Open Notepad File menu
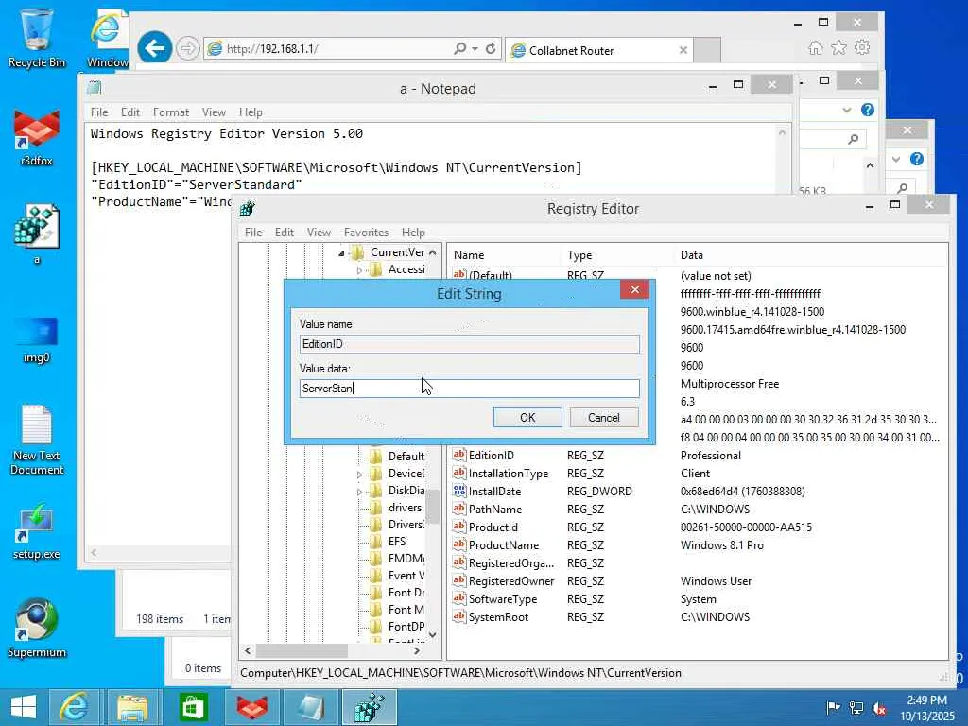 click(x=99, y=112)
